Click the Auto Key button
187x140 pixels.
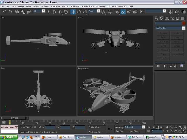point(119,127)
